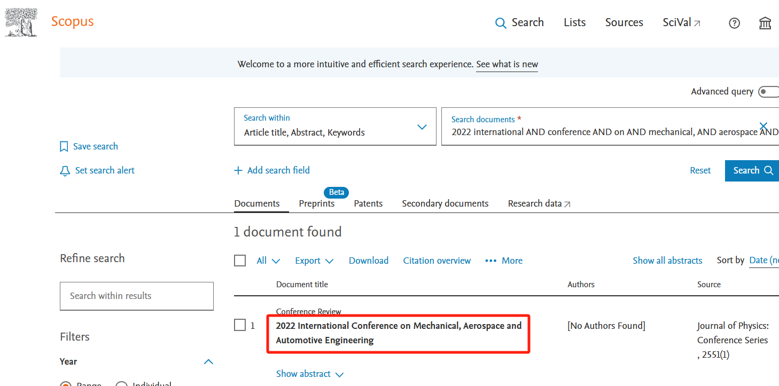779x386 pixels.
Task: Switch to the Preprints tab
Action: click(x=317, y=203)
